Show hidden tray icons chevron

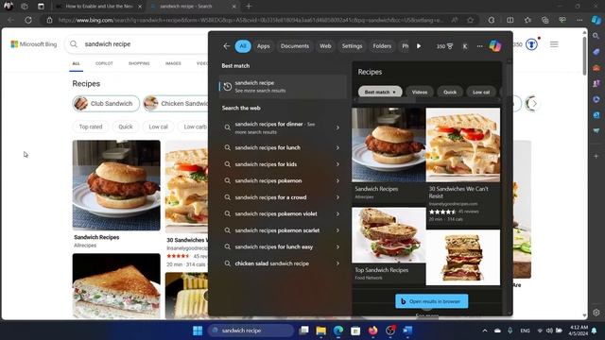click(x=485, y=331)
